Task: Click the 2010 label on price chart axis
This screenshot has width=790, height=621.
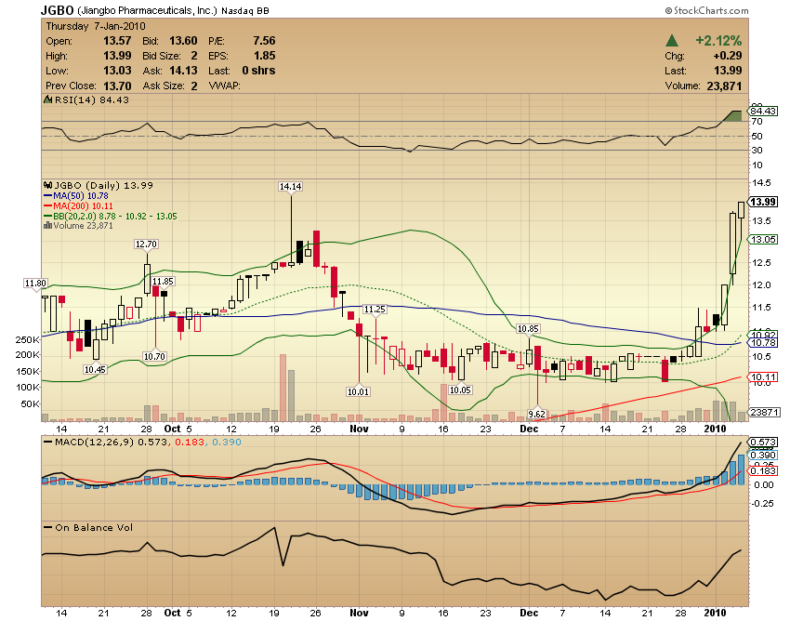Action: coord(715,429)
